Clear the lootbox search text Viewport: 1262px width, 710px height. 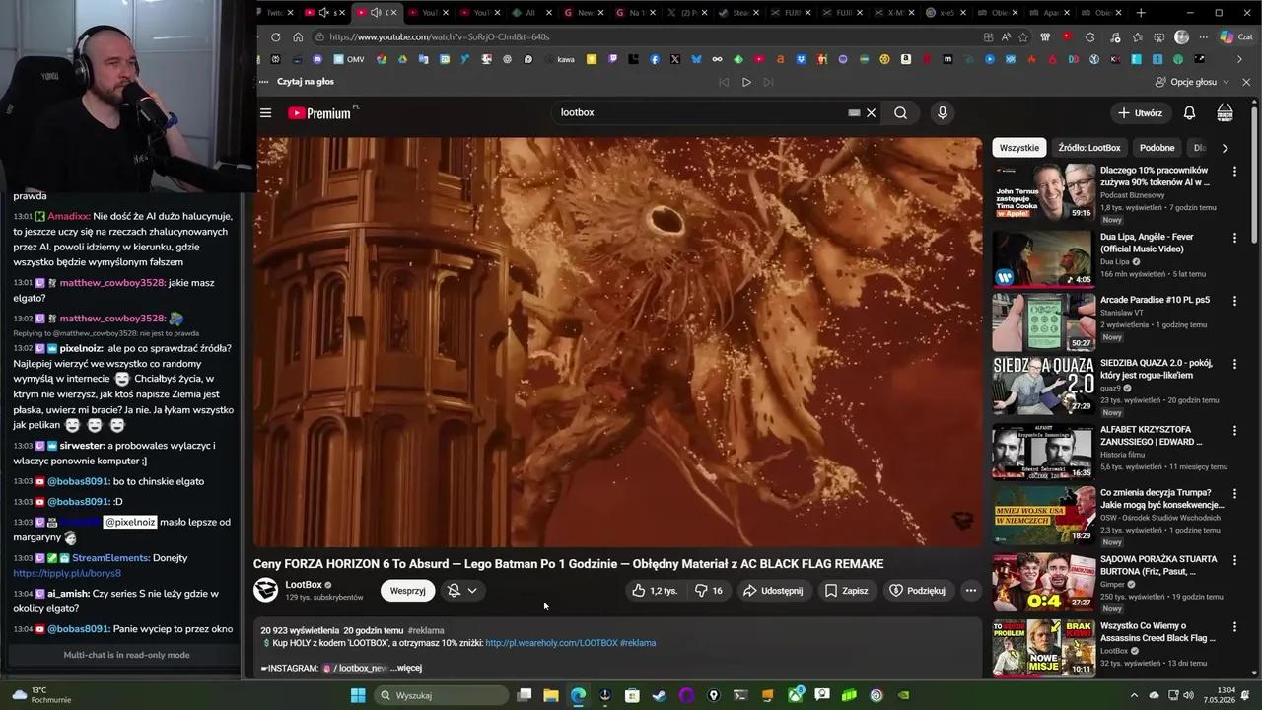tap(871, 112)
